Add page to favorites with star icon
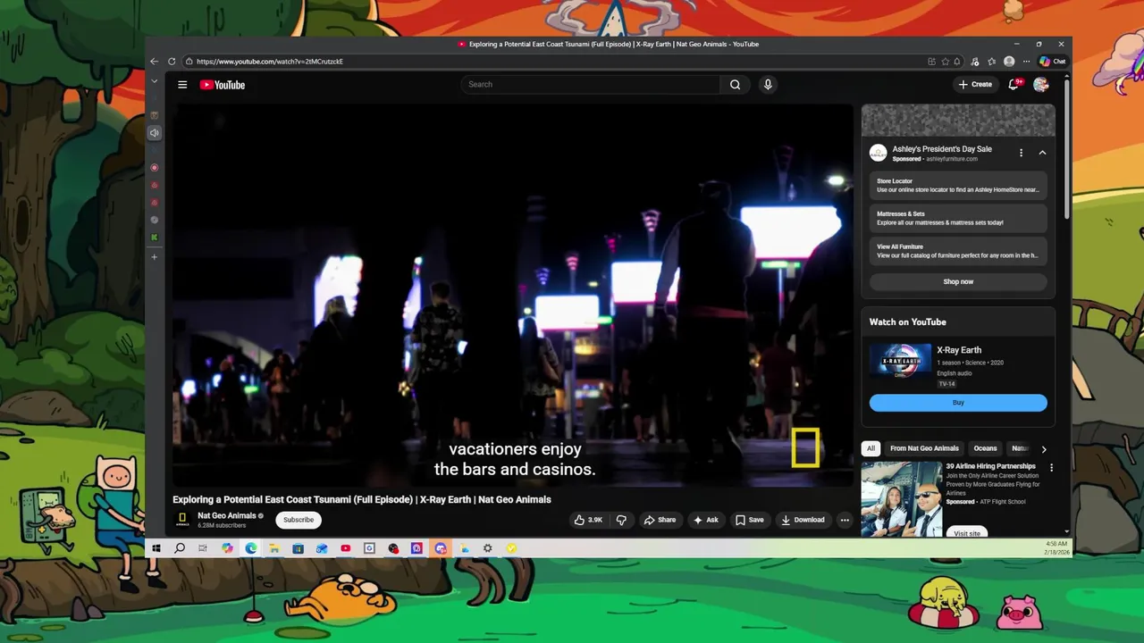This screenshot has height=643, width=1144. (945, 62)
